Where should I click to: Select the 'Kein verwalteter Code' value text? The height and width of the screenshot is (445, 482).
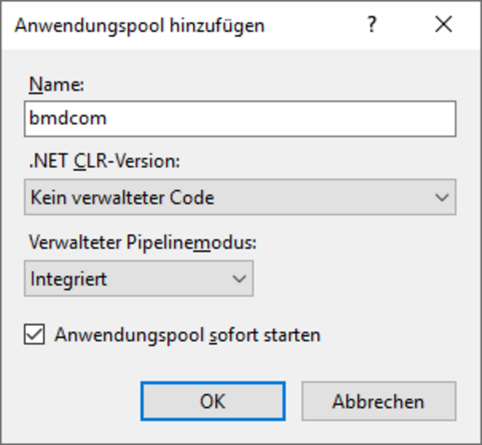(122, 197)
